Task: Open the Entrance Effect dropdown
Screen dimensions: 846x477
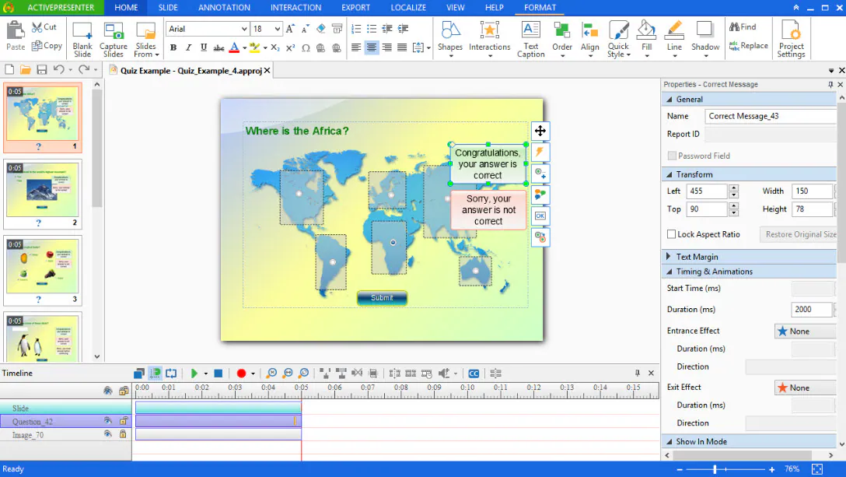Action: (805, 331)
